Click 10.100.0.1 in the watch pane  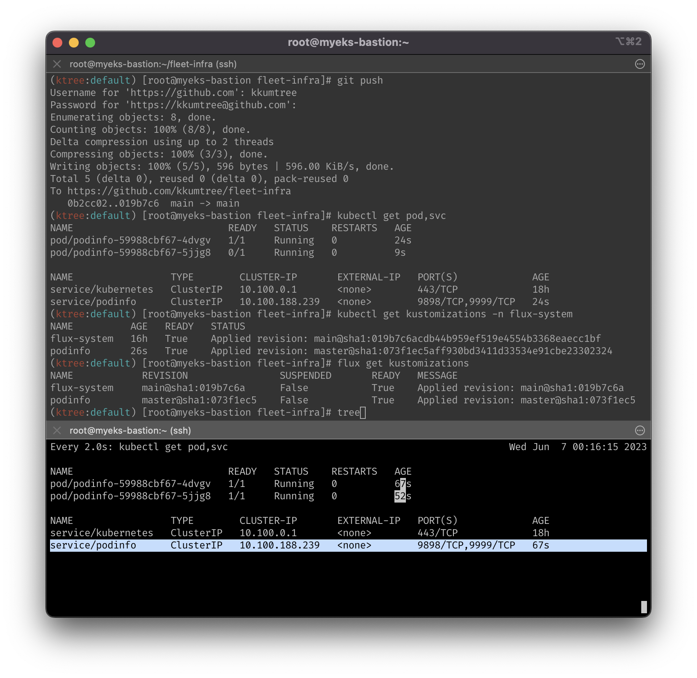coord(268,533)
